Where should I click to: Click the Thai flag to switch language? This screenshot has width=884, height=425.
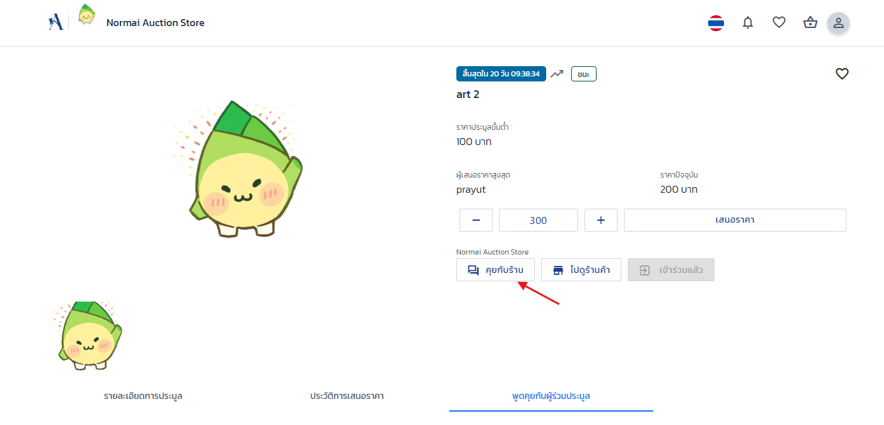click(716, 22)
